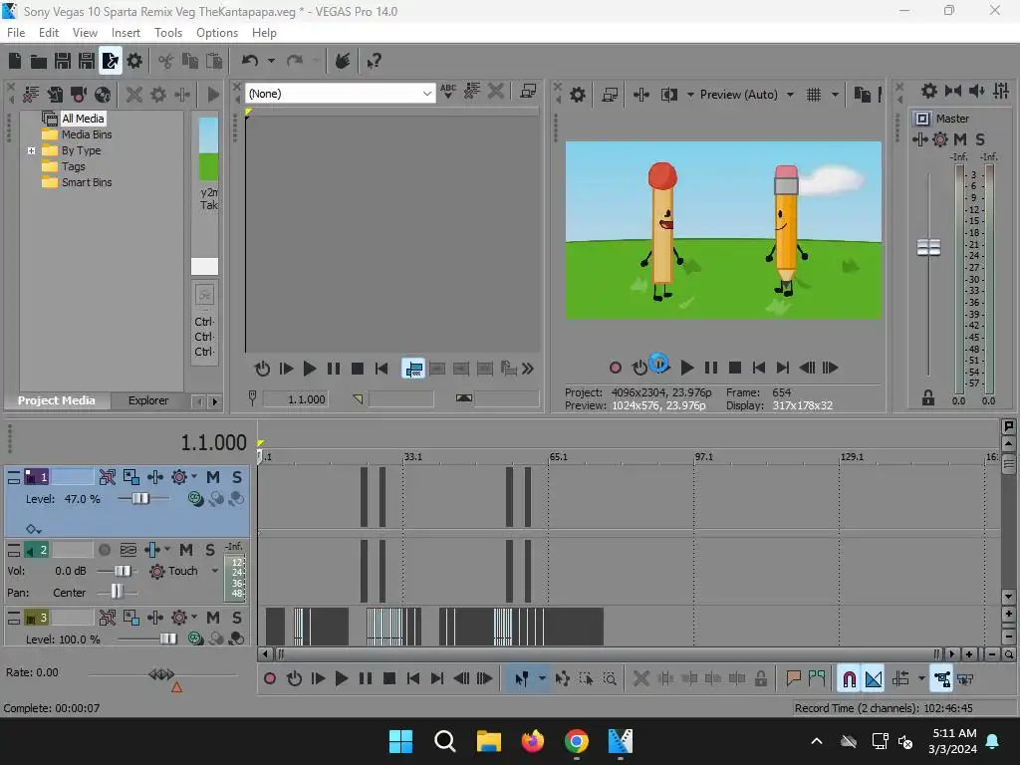Open video preview Project Properties gear
The height and width of the screenshot is (765, 1020).
point(578,95)
